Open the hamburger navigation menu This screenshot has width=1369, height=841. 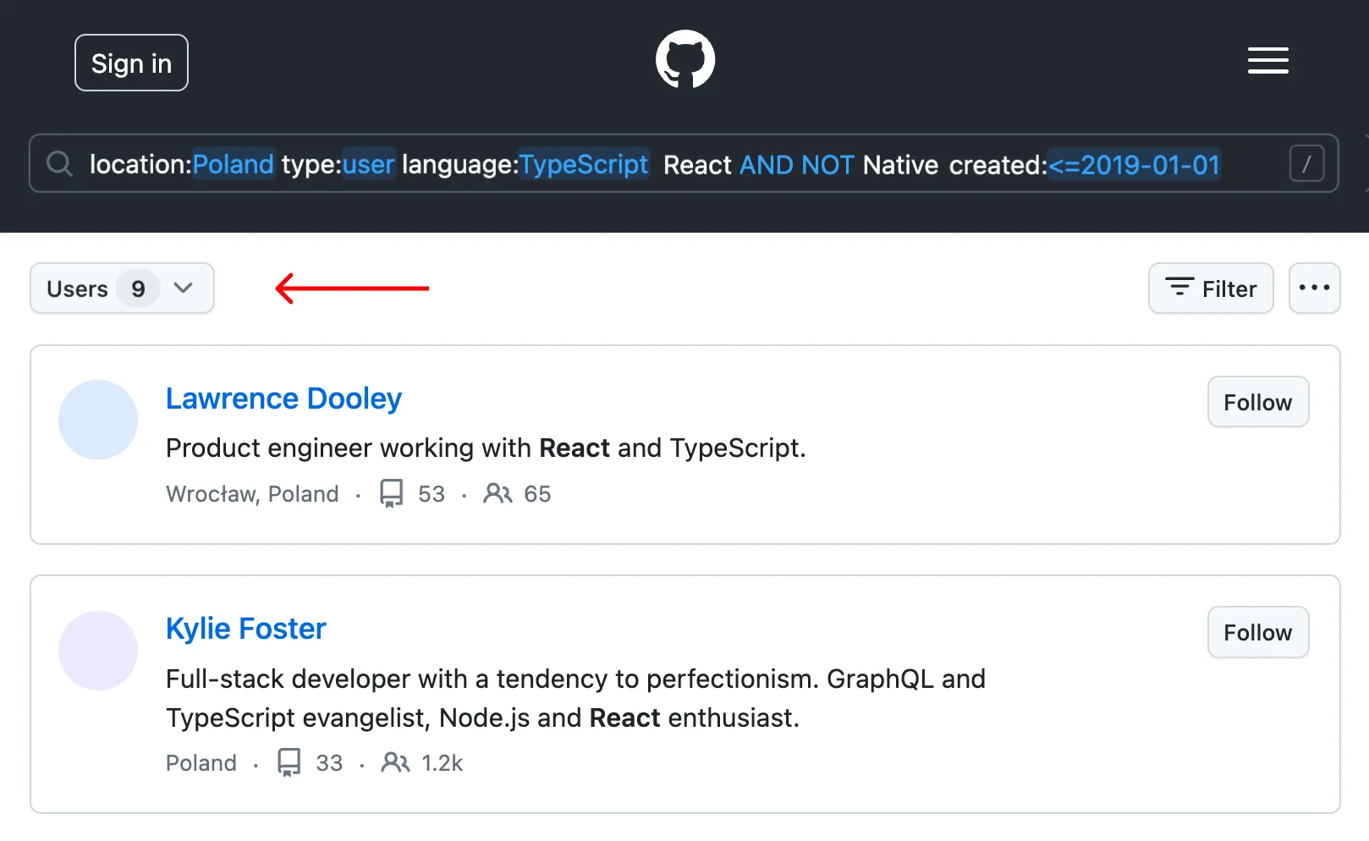pyautogui.click(x=1267, y=61)
